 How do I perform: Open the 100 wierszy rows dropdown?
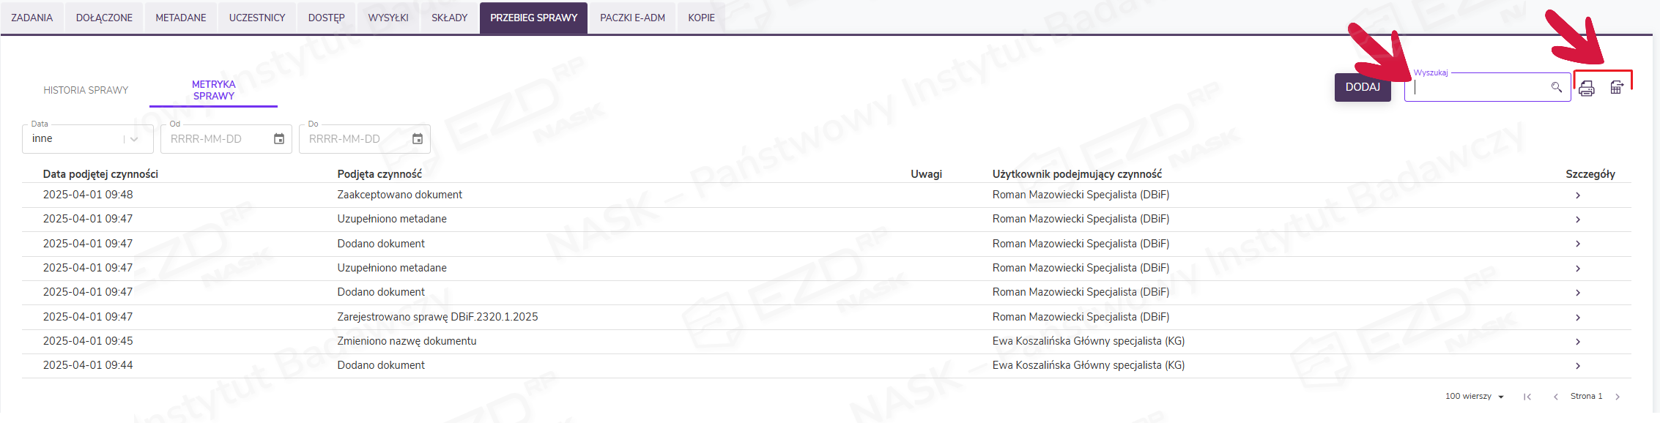[1474, 397]
